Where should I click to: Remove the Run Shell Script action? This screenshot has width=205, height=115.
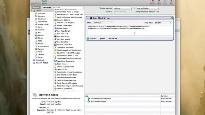coord(172,18)
